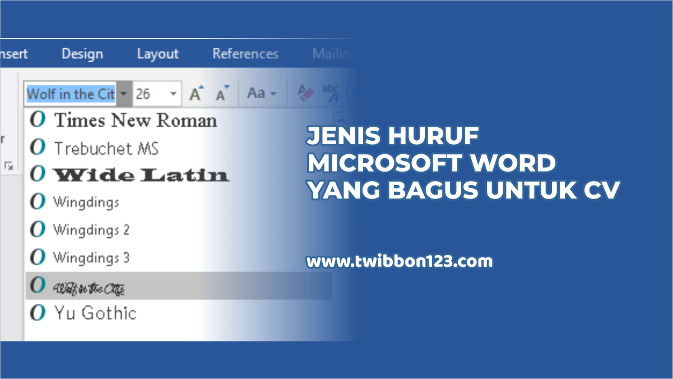
Task: Open the clipboard group dialog launcher
Action: tap(8, 165)
